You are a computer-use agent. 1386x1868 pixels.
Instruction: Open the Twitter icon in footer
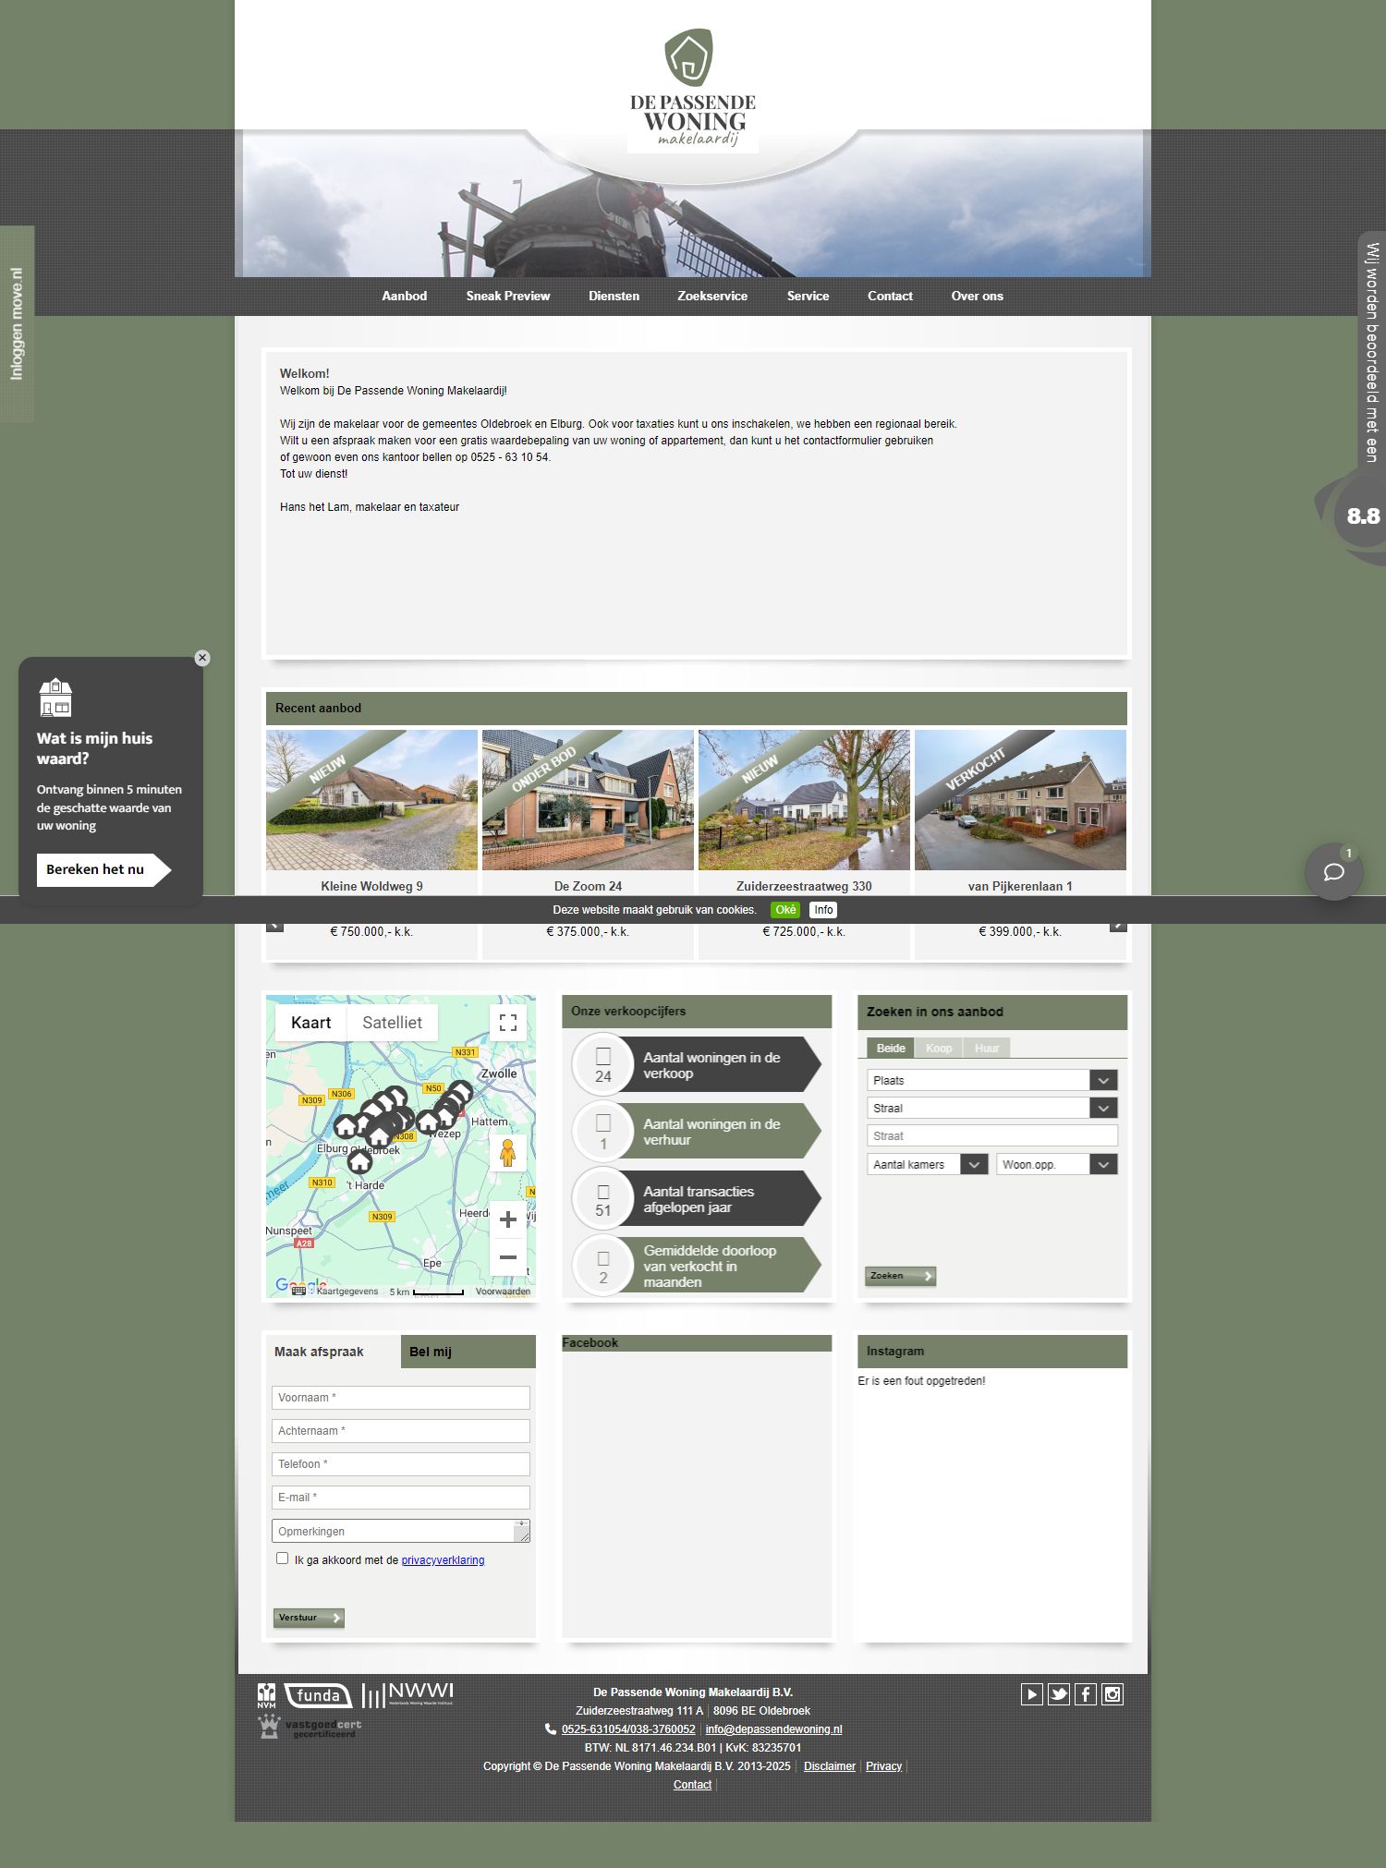click(1059, 1693)
